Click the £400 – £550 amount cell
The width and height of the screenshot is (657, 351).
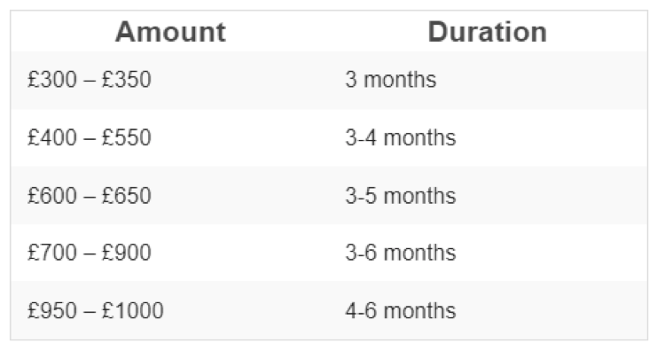169,137
